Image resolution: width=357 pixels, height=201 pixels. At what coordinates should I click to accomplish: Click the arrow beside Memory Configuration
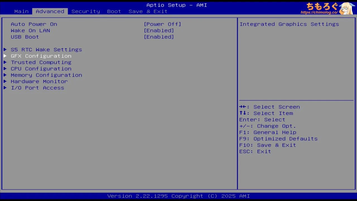[x=5, y=75]
